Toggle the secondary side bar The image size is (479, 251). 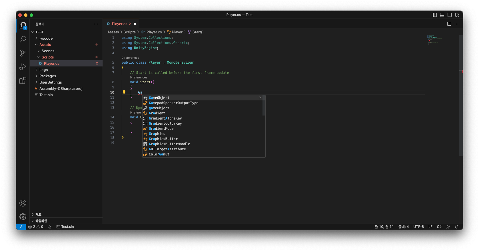[450, 15]
